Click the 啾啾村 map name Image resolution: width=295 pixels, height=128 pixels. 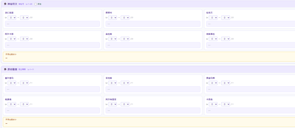point(109,13)
